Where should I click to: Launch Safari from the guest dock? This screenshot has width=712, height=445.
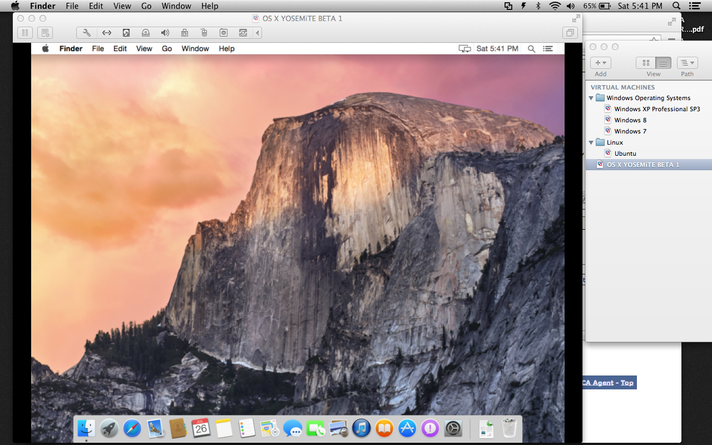pos(132,428)
